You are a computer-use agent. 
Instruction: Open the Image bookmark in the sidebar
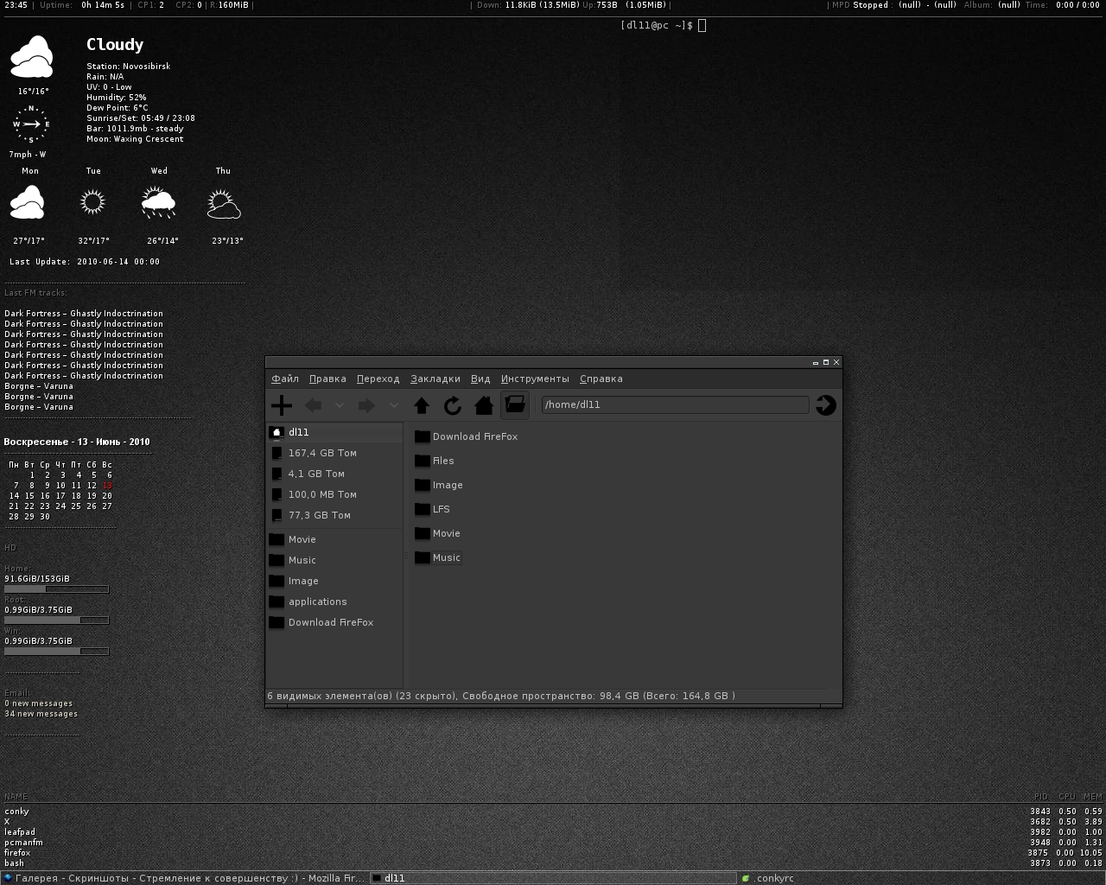pos(335,581)
